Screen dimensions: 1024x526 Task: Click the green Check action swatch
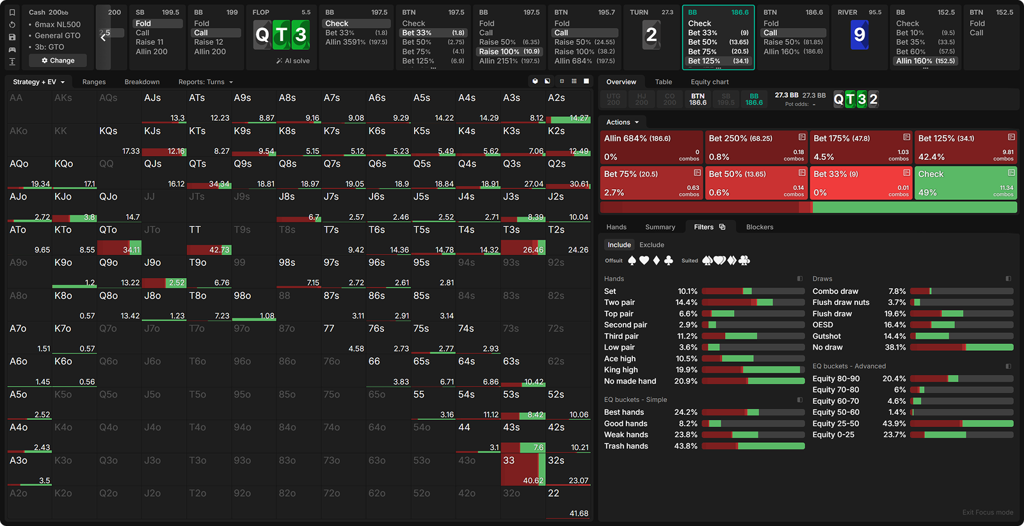[965, 183]
